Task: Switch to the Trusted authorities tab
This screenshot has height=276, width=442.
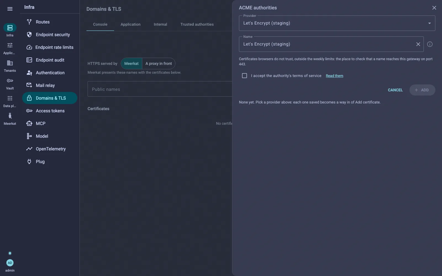Action: (x=197, y=24)
